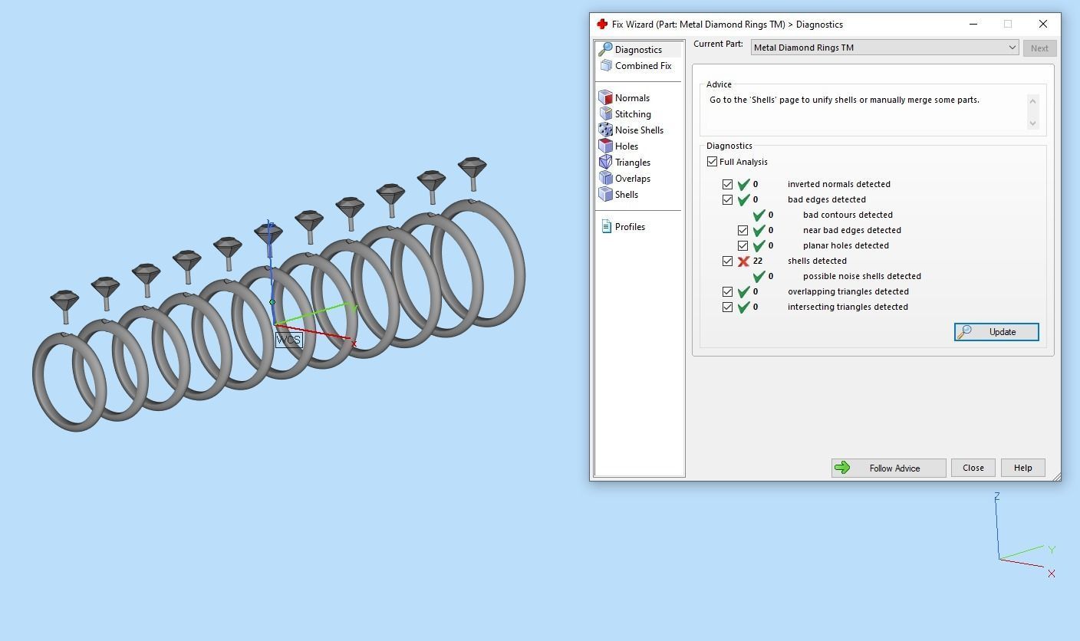Click the Shells cube icon
Image resolution: width=1080 pixels, height=641 pixels.
pos(606,195)
